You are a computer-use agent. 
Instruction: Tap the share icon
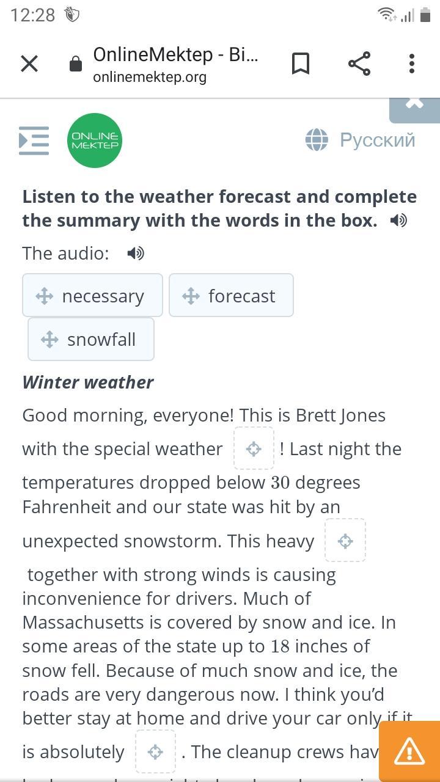coord(359,64)
